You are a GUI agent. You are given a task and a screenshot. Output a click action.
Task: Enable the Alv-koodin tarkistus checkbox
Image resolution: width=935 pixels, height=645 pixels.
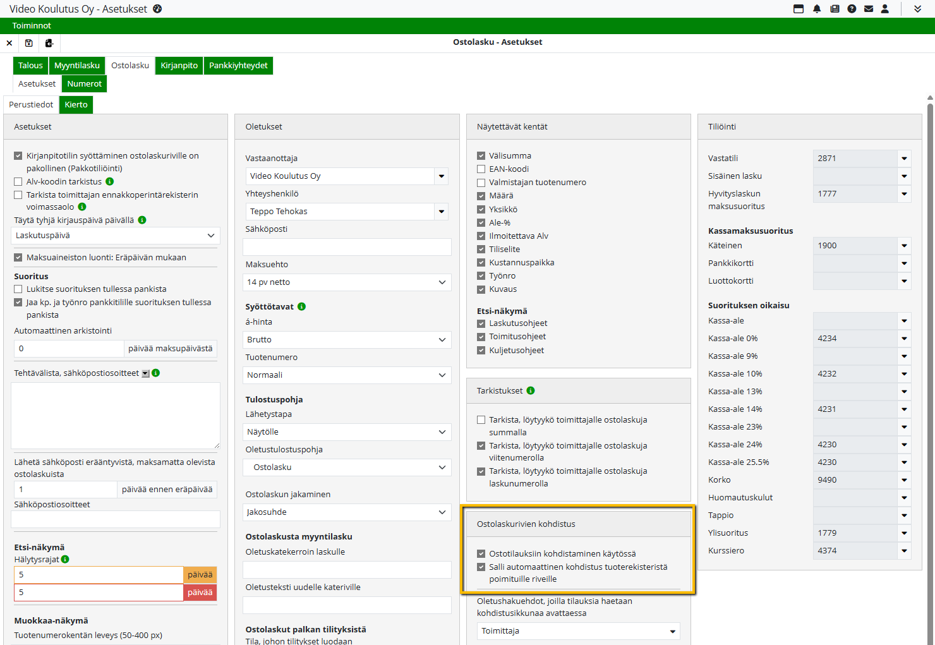(x=18, y=182)
